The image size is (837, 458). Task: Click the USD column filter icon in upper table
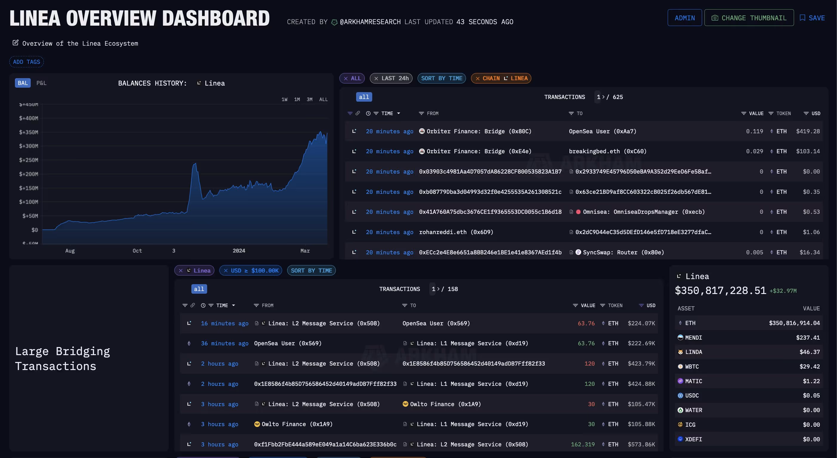click(x=806, y=113)
